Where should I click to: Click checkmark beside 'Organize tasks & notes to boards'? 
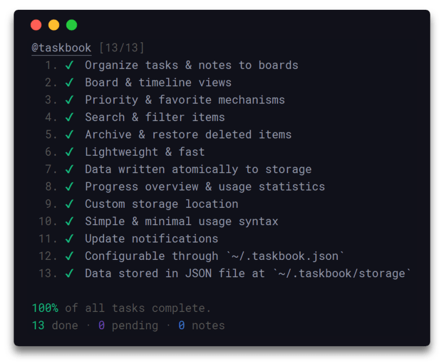[69, 65]
